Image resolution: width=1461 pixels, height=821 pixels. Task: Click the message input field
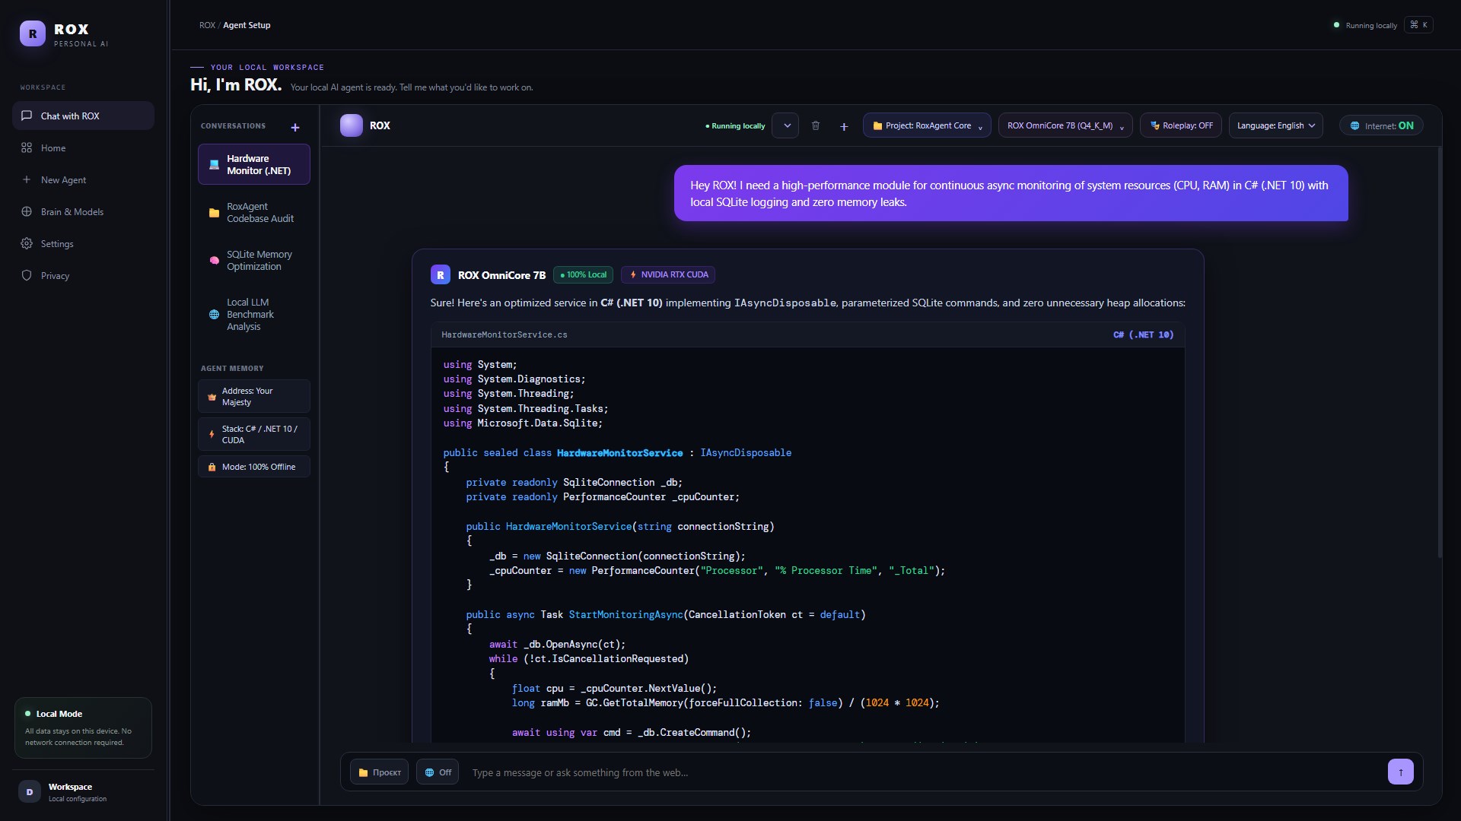click(x=925, y=772)
